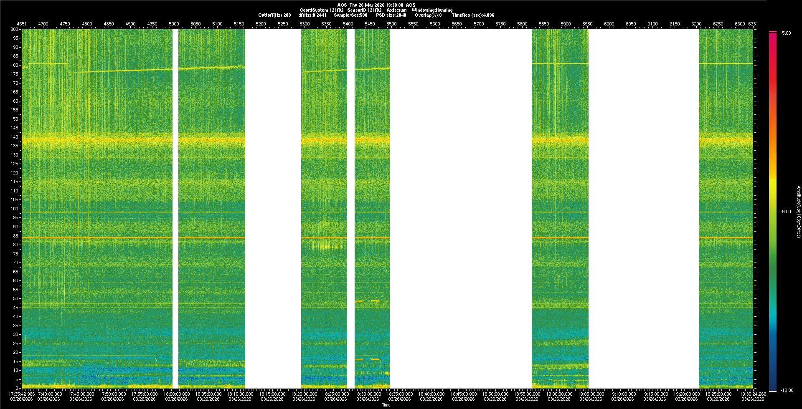This screenshot has height=409, width=802.
Task: Click the PSD size:2048 label
Action: [x=391, y=15]
